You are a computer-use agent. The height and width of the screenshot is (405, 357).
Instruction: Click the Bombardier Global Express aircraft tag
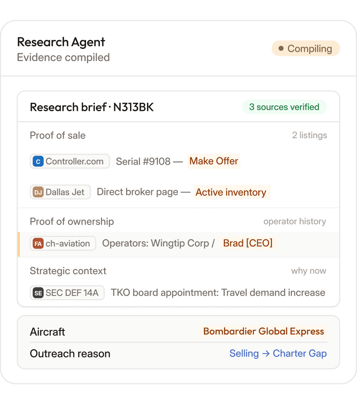point(264,332)
